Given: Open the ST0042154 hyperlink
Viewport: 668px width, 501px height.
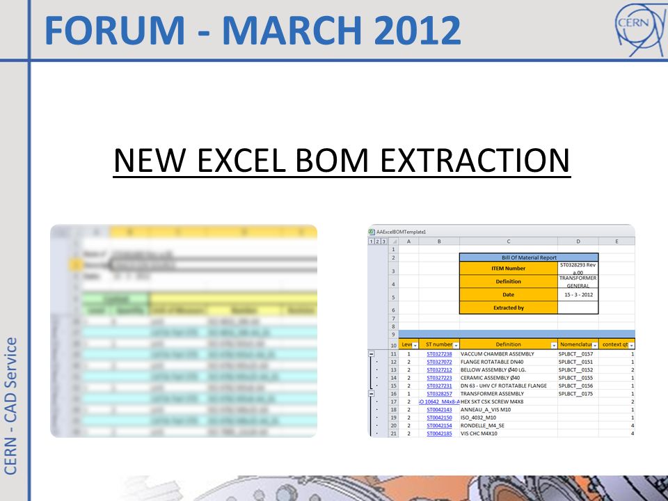Looking at the screenshot, I should 439,426.
